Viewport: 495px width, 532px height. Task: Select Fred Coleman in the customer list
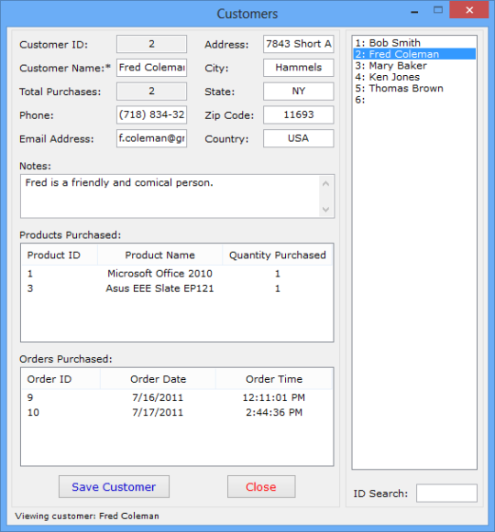(414, 54)
